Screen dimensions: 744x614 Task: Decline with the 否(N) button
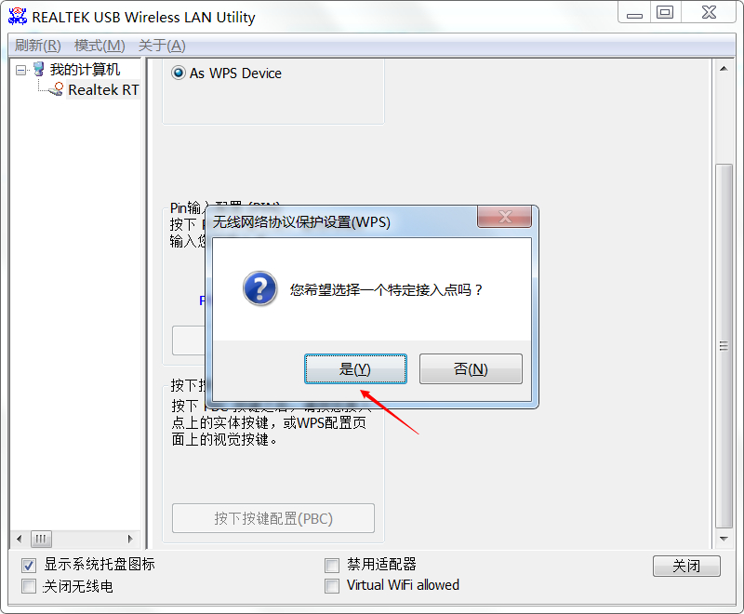(x=471, y=368)
